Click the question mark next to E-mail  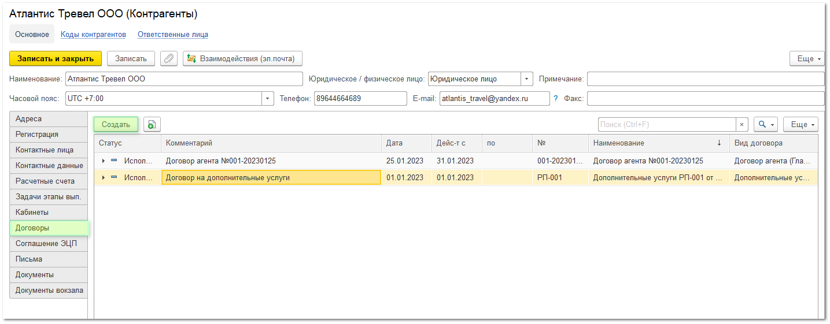[x=556, y=99]
